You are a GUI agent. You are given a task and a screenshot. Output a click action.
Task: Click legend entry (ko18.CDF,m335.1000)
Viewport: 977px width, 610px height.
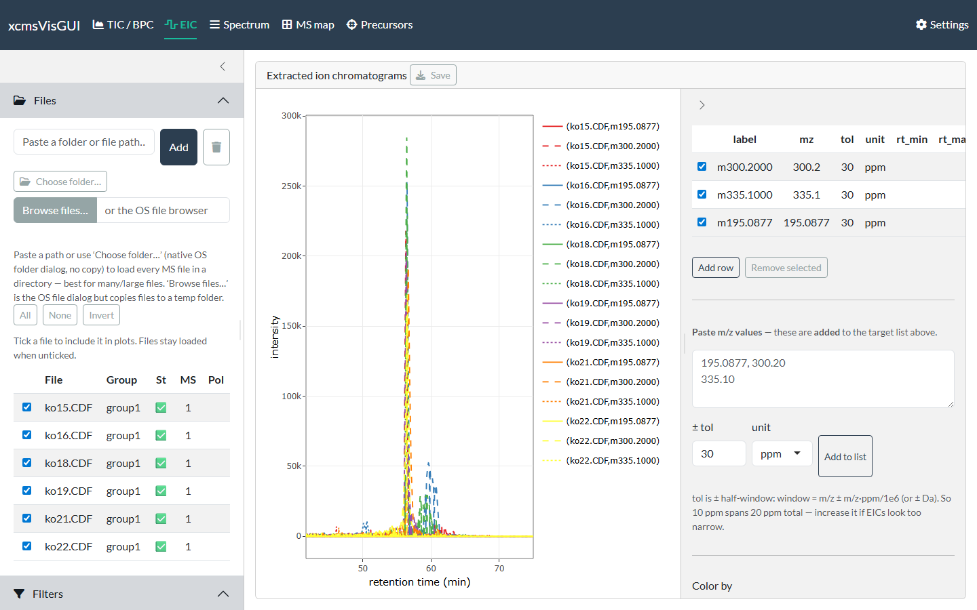coord(612,283)
